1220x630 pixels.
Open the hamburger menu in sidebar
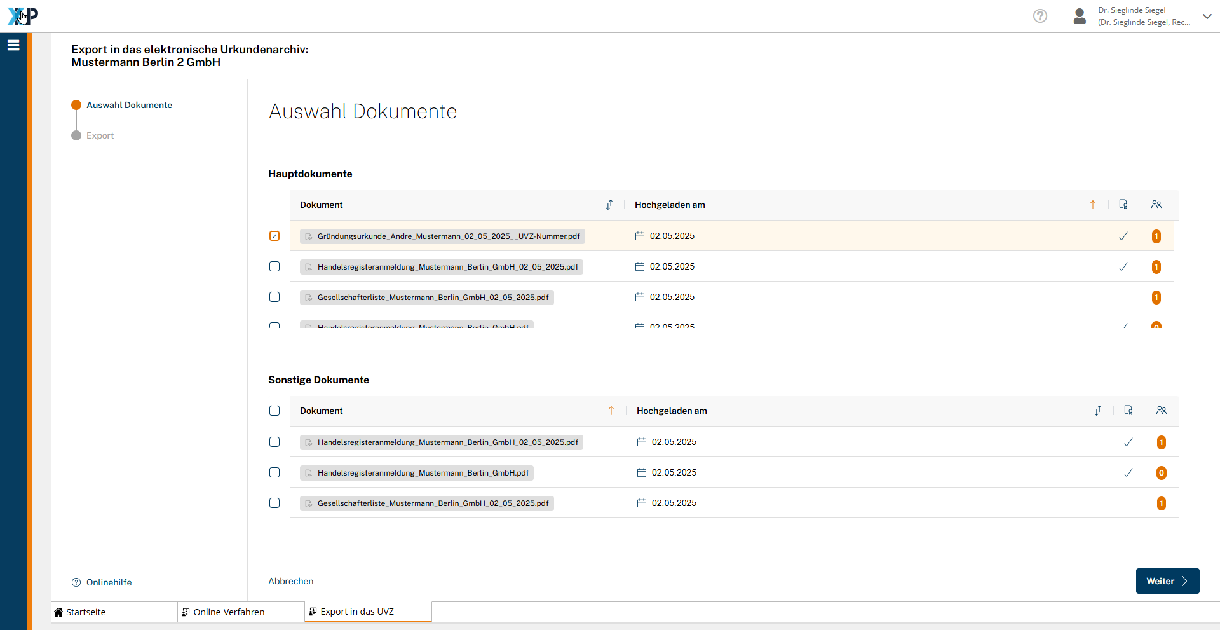[13, 45]
